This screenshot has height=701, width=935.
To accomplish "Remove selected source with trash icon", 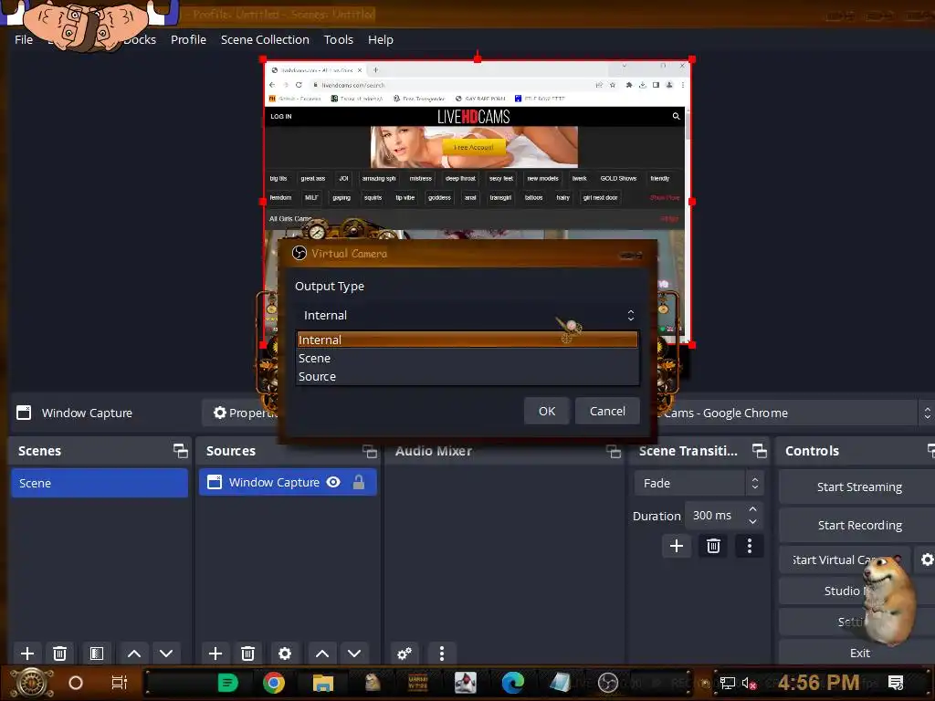I will [248, 654].
